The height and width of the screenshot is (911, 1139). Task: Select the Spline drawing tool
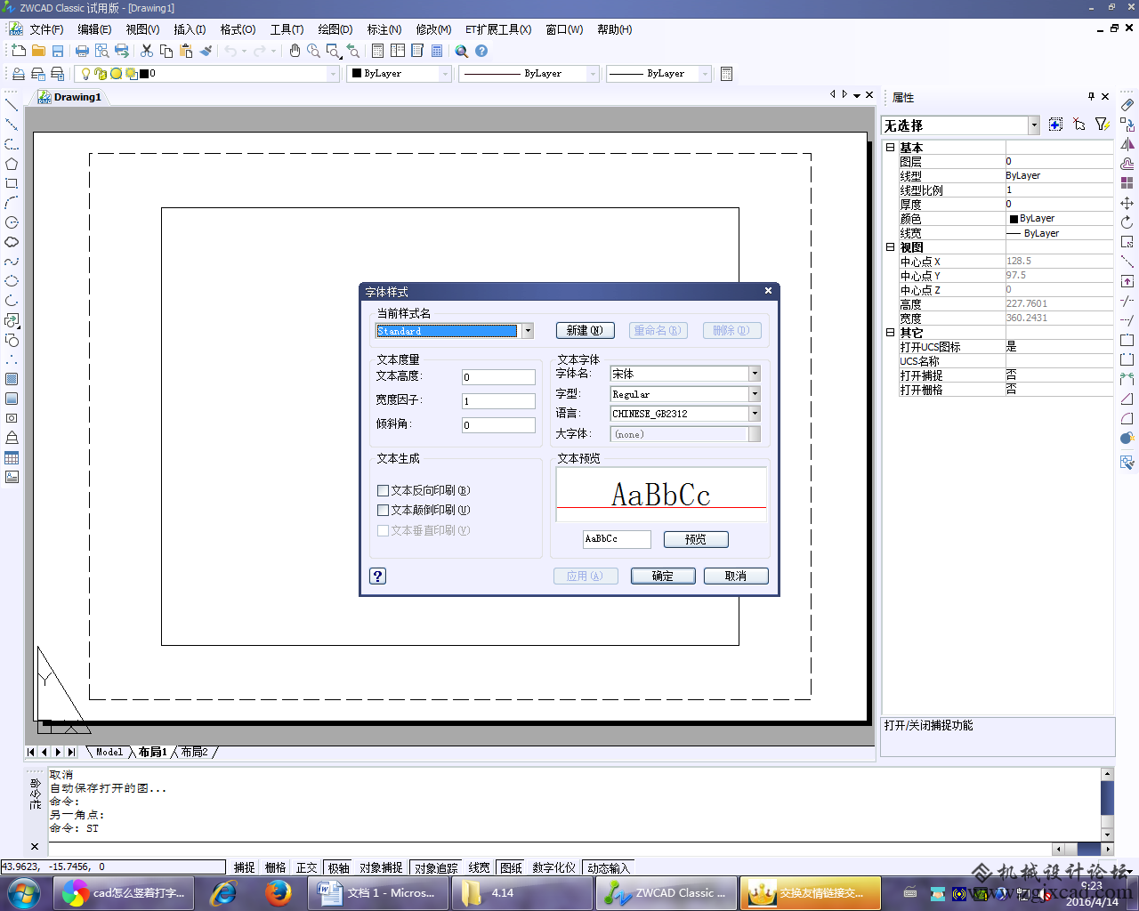click(12, 262)
